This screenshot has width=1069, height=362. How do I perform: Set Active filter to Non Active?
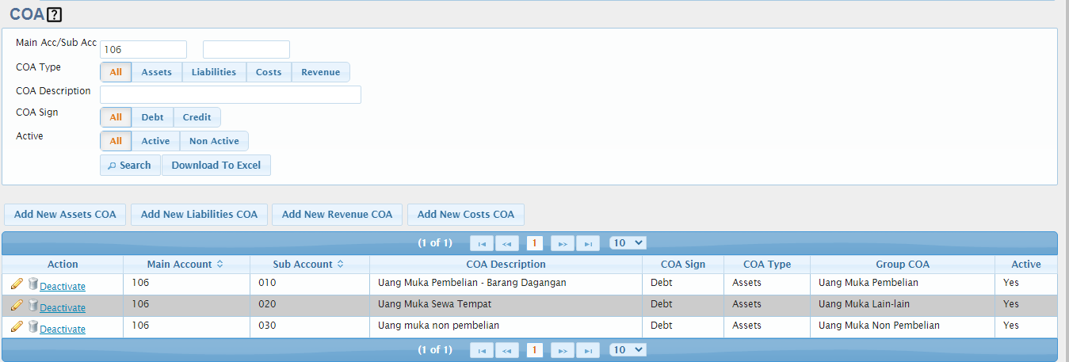[214, 141]
